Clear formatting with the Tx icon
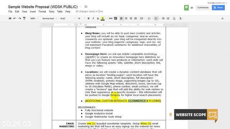This screenshot has height=129, width=230. click(174, 18)
